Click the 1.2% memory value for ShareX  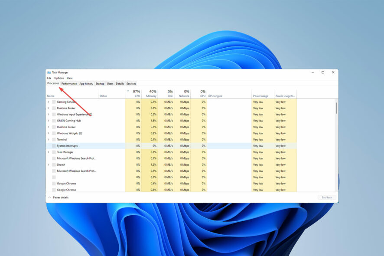pos(153,164)
